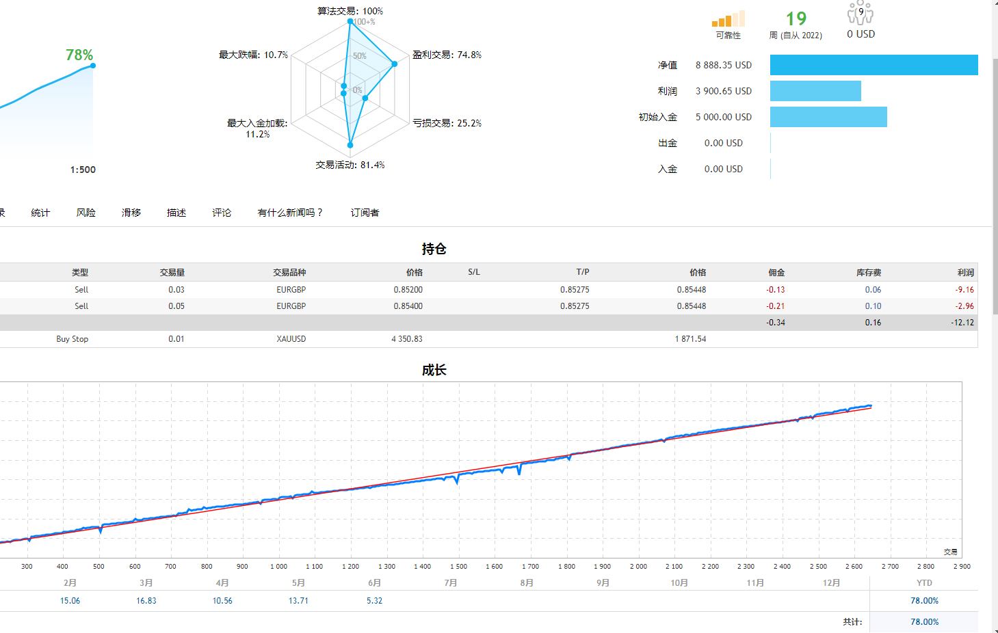Click the S/L column header
Viewport: 998px width, 633px height.
474,272
